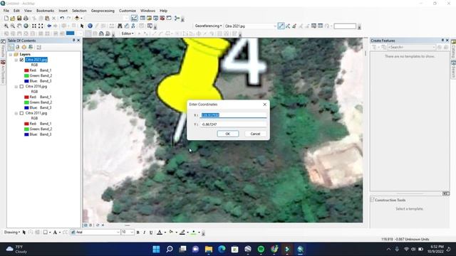Click List By Source icon in Table Of Contents
The width and height of the screenshot is (456, 256).
pos(17,47)
